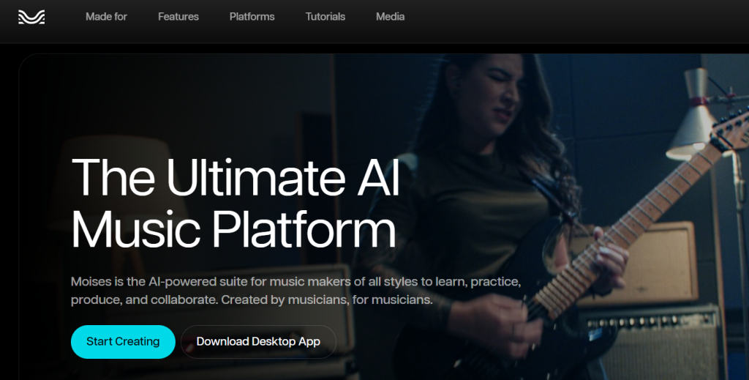Image resolution: width=749 pixels, height=380 pixels.
Task: Click the "The Ultimate AI" headline line
Action: coord(236,177)
